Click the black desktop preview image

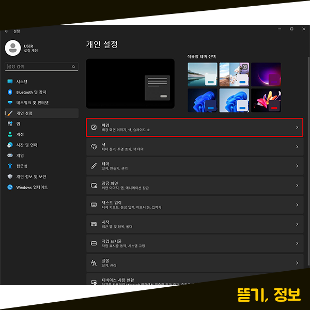[x=130, y=84]
